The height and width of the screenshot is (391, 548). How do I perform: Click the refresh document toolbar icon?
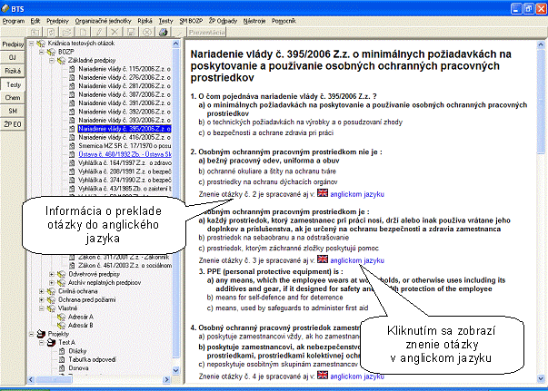pyautogui.click(x=51, y=32)
